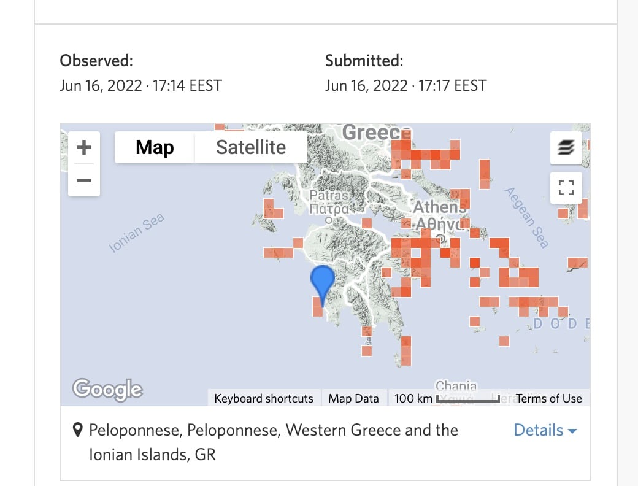This screenshot has height=486, width=638.
Task: Zoom out with the minus button
Action: (84, 180)
